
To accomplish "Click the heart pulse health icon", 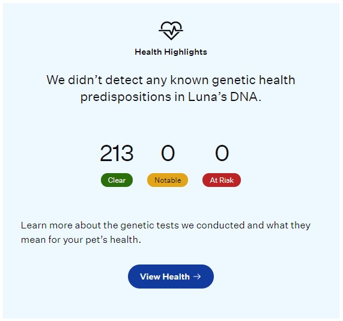I will tap(171, 31).
